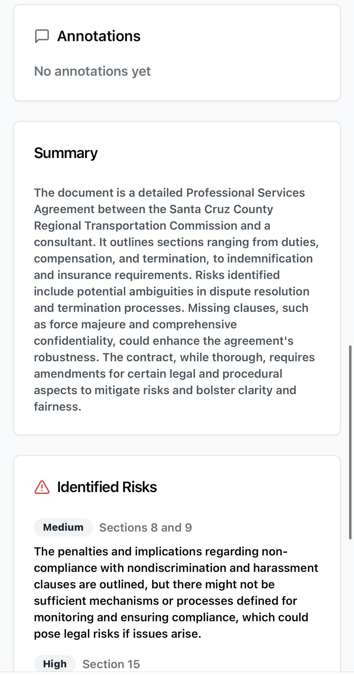
Task: Click "pose legal risks if issues arise."
Action: click(117, 634)
